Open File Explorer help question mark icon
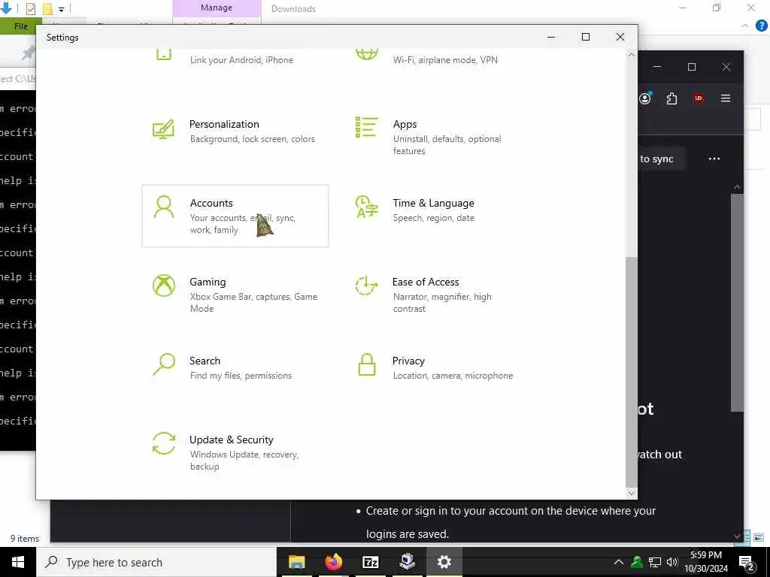This screenshot has width=770, height=577. tap(762, 26)
